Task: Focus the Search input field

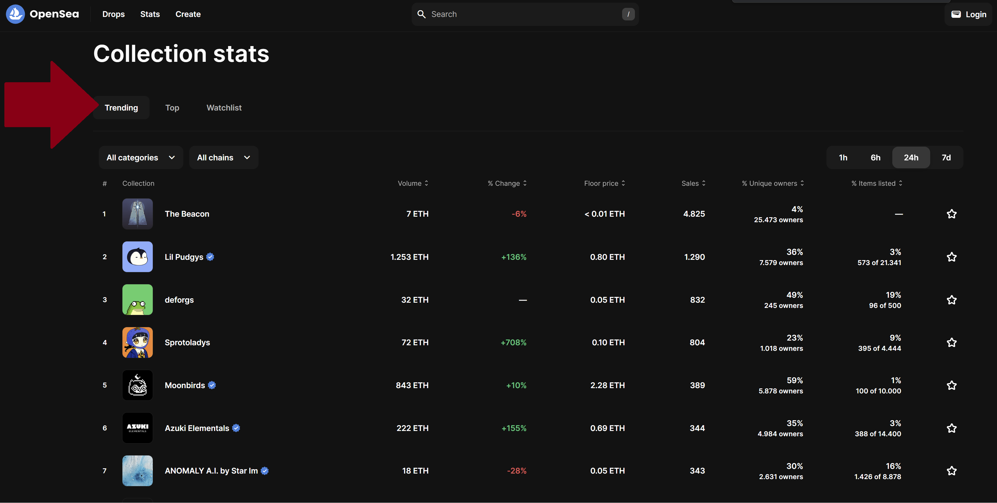Action: [522, 14]
